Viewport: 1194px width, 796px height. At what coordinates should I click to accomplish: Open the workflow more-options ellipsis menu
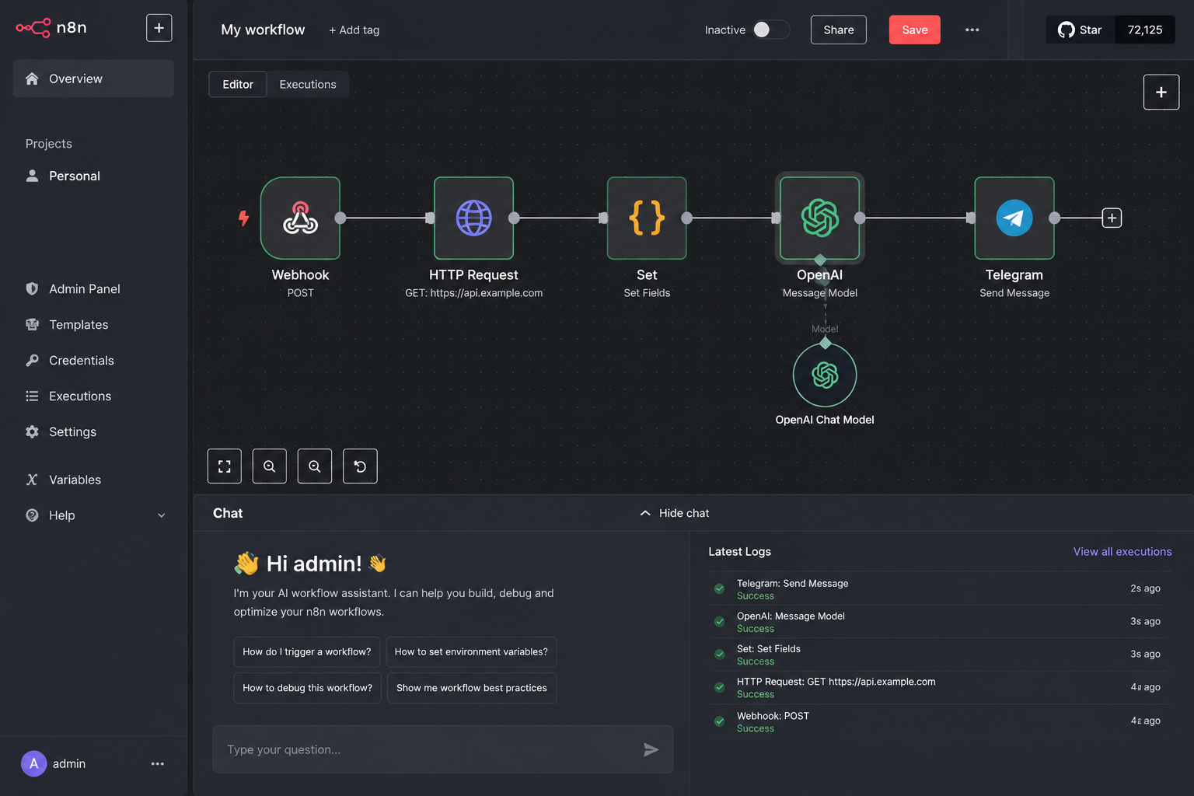tap(972, 30)
